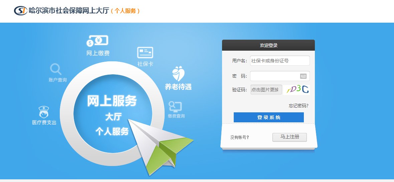Click the 马上注册 register button
Screen dimensions: 394x182
click(x=290, y=137)
